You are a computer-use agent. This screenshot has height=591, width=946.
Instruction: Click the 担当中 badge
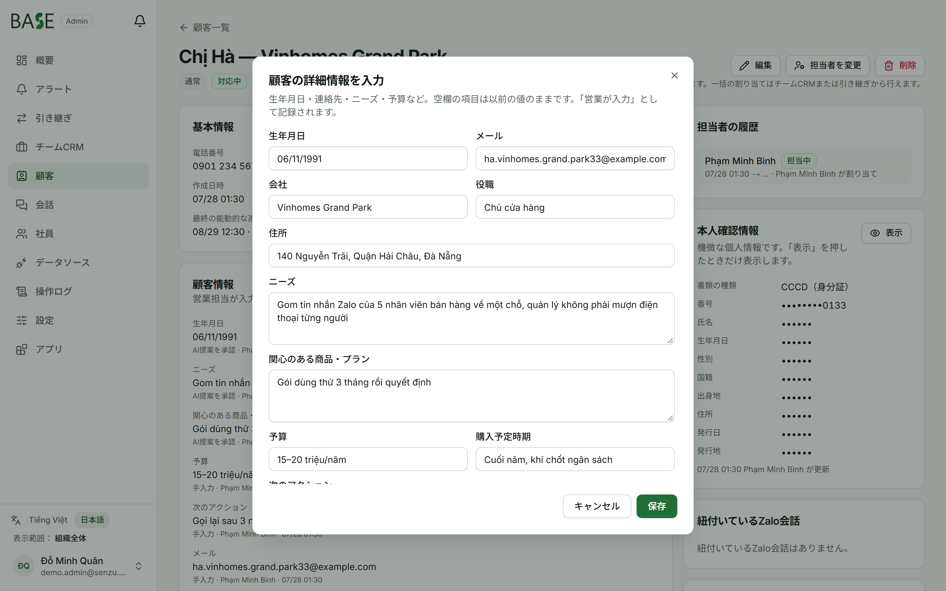tap(799, 161)
